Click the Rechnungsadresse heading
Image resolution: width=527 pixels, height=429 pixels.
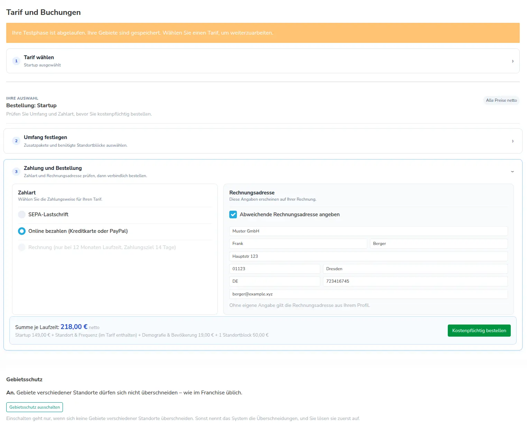coord(252,193)
